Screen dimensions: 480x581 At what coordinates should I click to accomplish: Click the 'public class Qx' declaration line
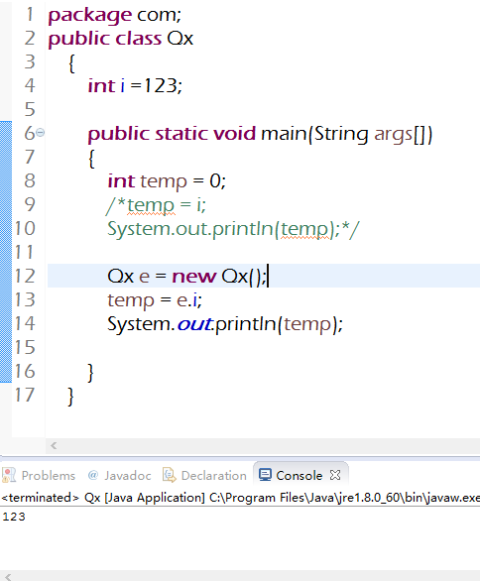[120, 39]
